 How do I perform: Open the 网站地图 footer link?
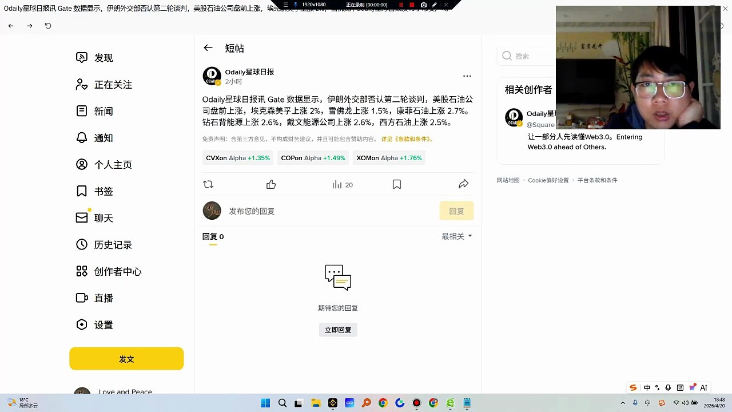(508, 180)
